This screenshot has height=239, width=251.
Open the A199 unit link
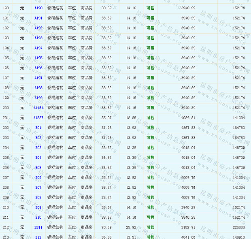point(38,98)
